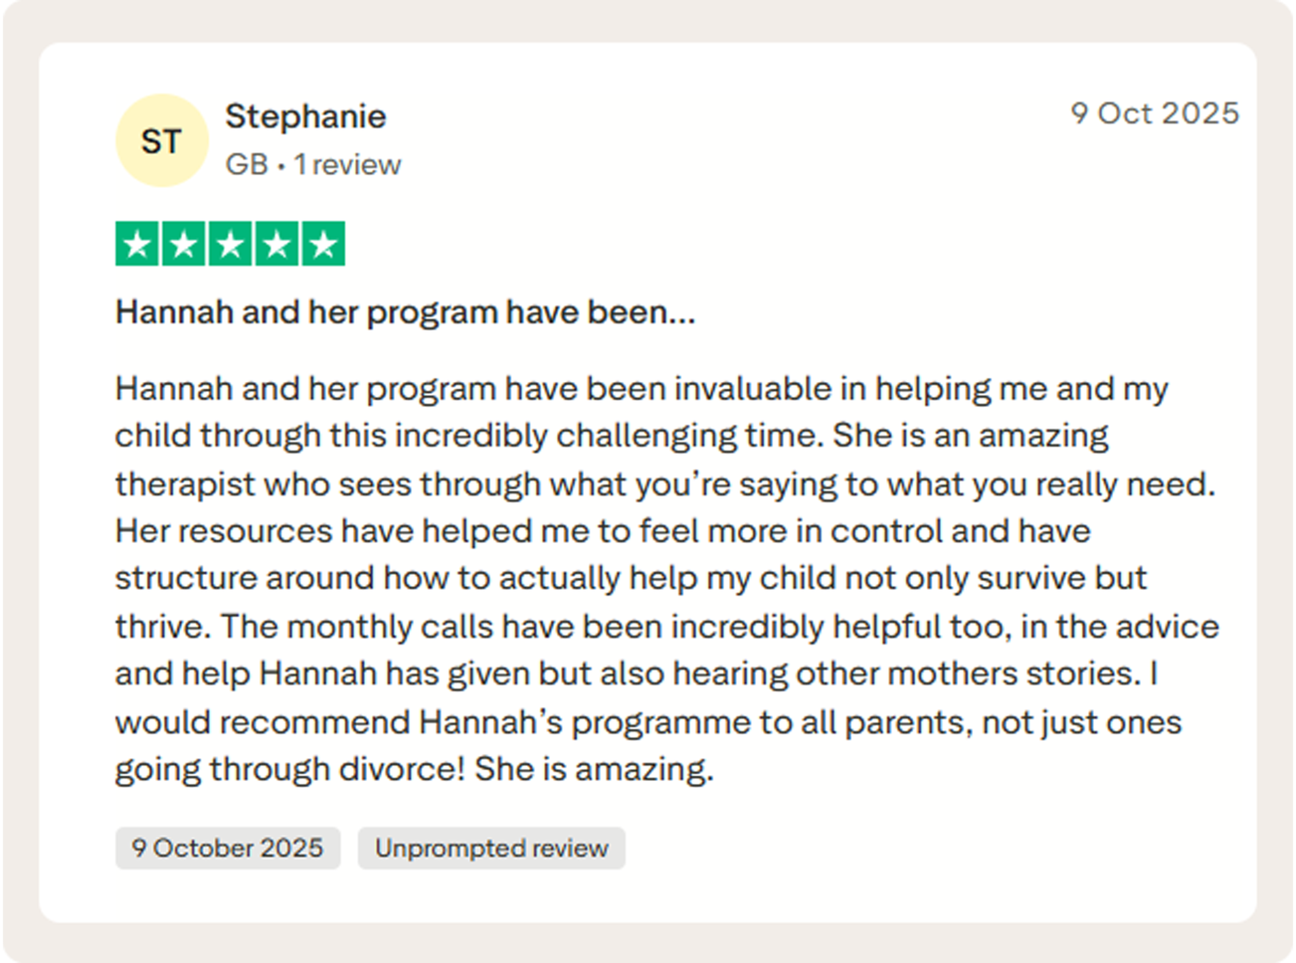Click the '1 review' count text
The width and height of the screenshot is (1296, 963).
[x=348, y=165]
